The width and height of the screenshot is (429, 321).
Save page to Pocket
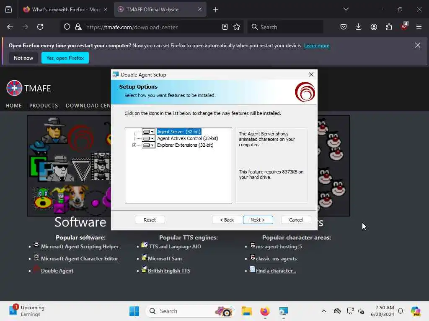(x=344, y=27)
